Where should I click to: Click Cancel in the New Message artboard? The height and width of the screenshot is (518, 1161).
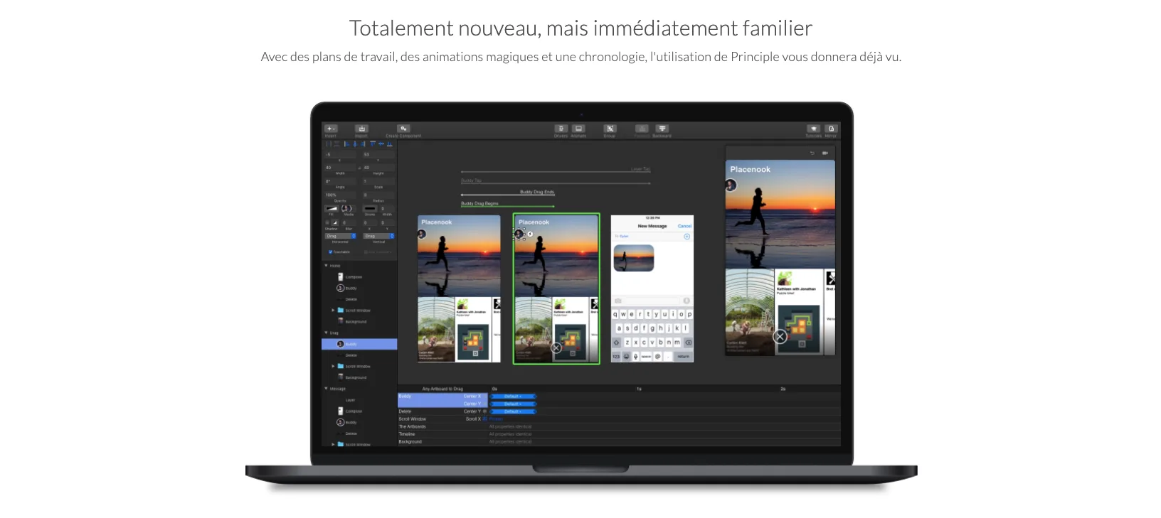point(684,226)
